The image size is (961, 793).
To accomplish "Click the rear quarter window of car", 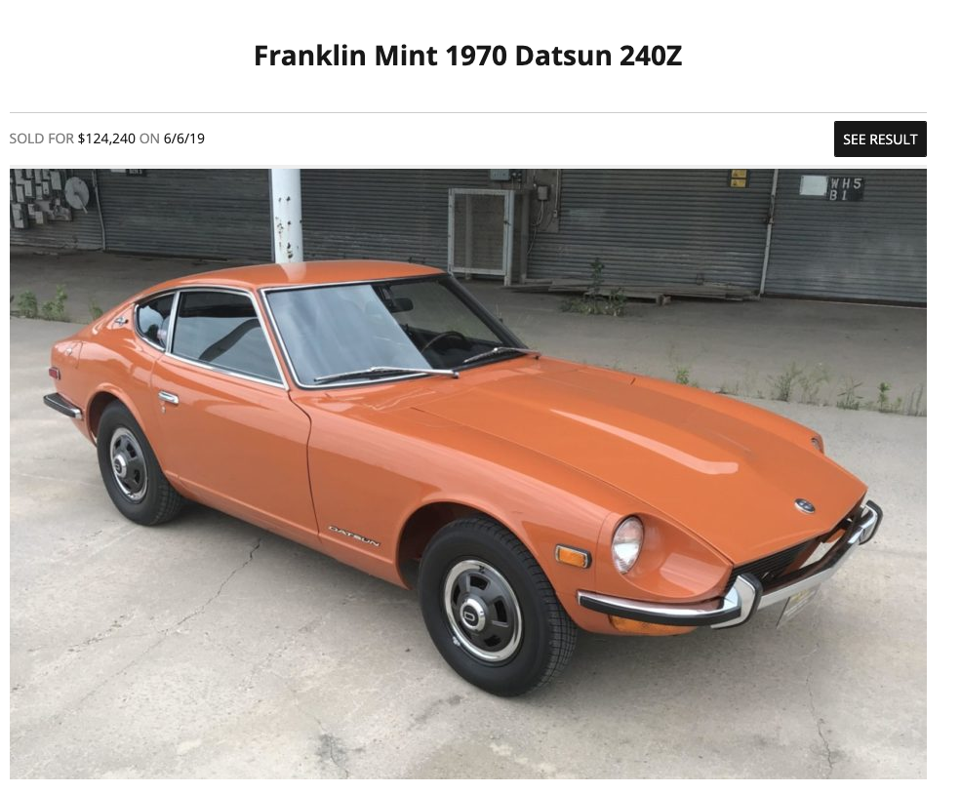I will 154,319.
